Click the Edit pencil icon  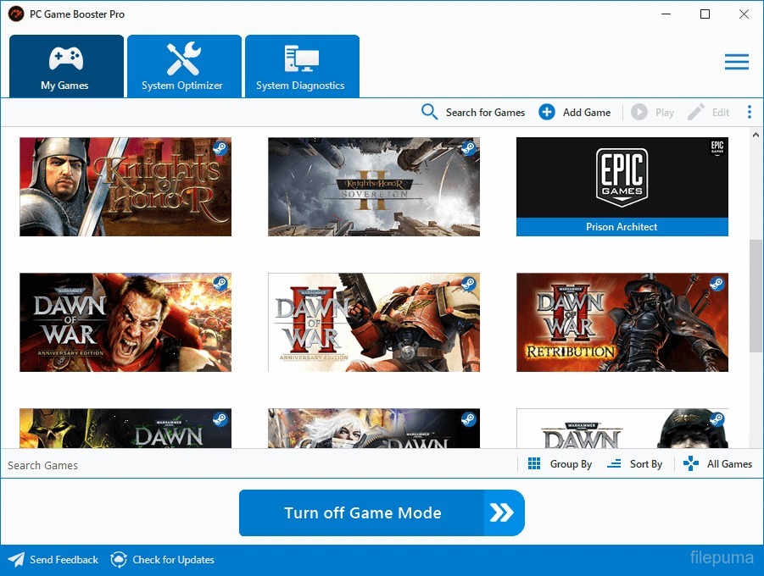point(696,112)
